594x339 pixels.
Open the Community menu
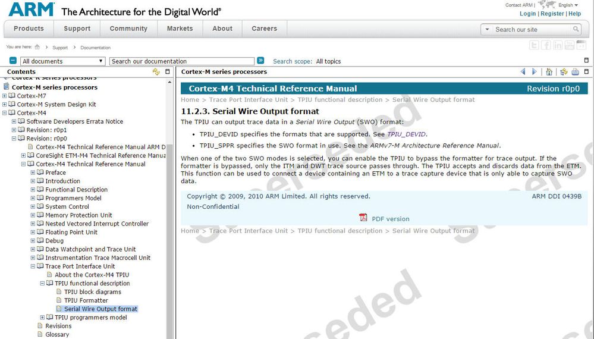(x=128, y=29)
